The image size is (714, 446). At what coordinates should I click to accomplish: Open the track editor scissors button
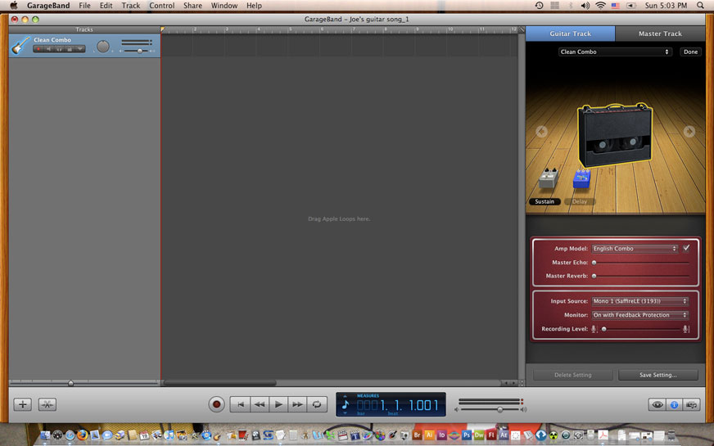47,404
